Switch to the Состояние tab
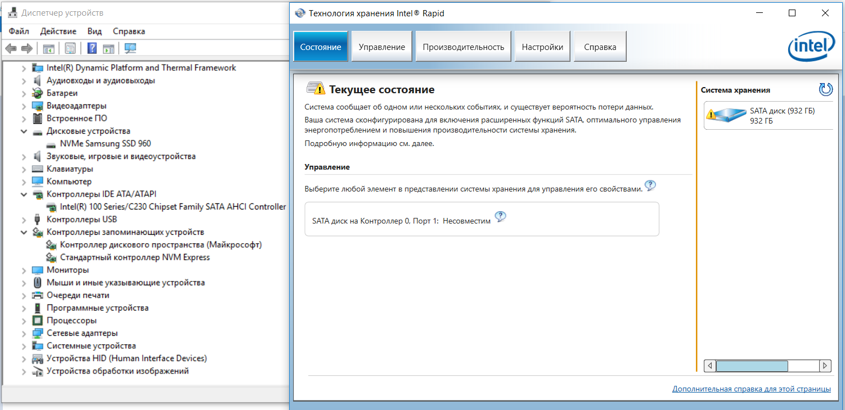Viewport: 845px width, 410px height. tap(321, 47)
